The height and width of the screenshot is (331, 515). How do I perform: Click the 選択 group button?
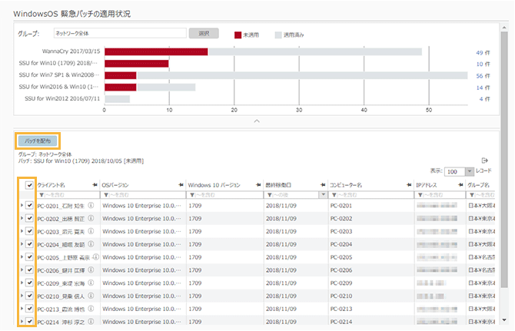(203, 34)
